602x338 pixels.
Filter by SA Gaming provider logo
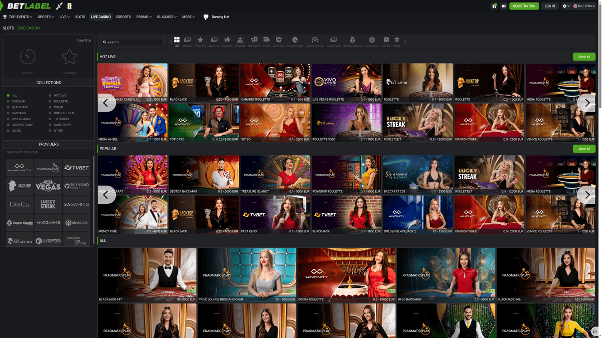77,204
